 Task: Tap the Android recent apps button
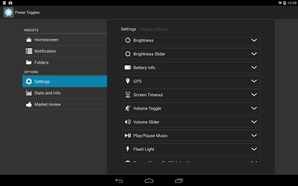[x=179, y=181]
